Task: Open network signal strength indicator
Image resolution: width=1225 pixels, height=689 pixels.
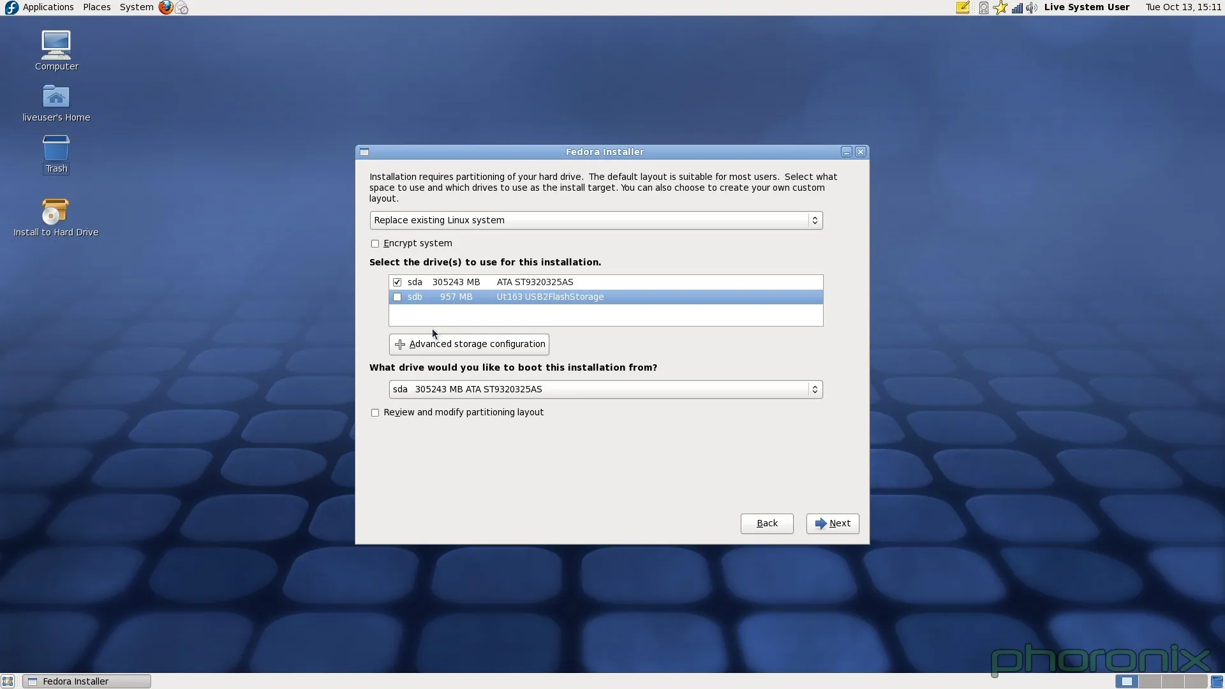Action: click(1017, 7)
